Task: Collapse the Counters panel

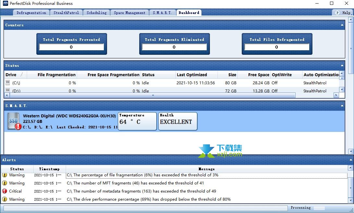Action: (342, 25)
